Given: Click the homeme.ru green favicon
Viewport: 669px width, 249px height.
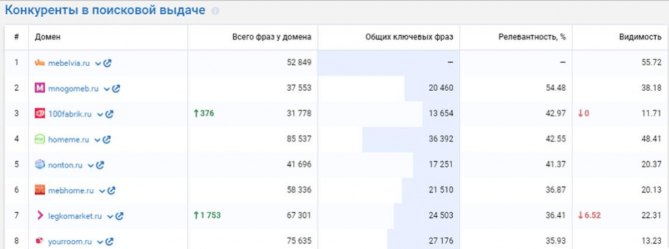Looking at the screenshot, I should 40,139.
